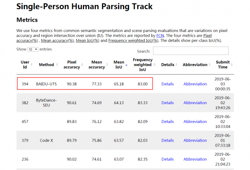250x170 pixels.
Task: Click into the Search input field
Action: pyautogui.click(x=191, y=51)
